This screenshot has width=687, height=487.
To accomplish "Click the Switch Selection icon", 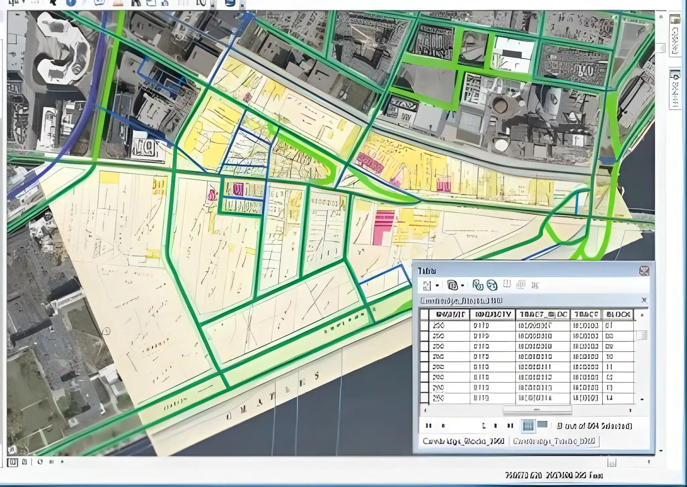I will pyautogui.click(x=492, y=285).
